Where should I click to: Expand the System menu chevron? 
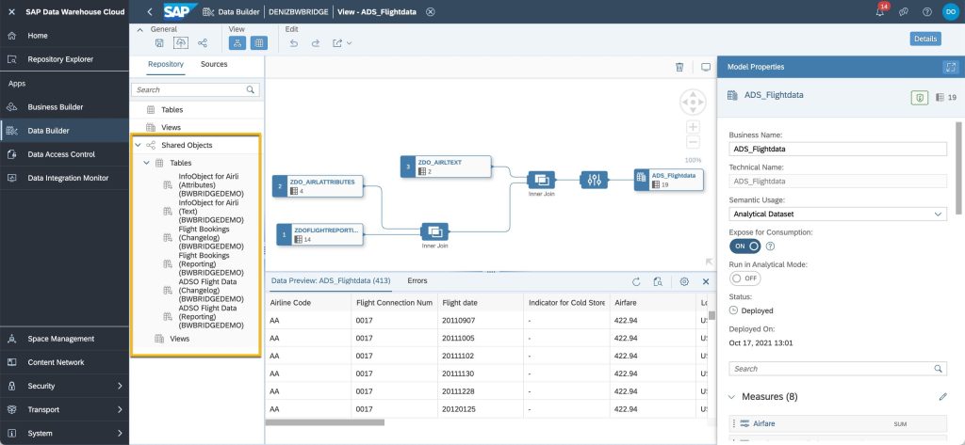pos(120,434)
